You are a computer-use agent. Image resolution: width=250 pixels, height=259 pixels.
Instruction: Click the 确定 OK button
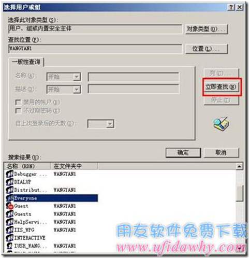pos(183,153)
